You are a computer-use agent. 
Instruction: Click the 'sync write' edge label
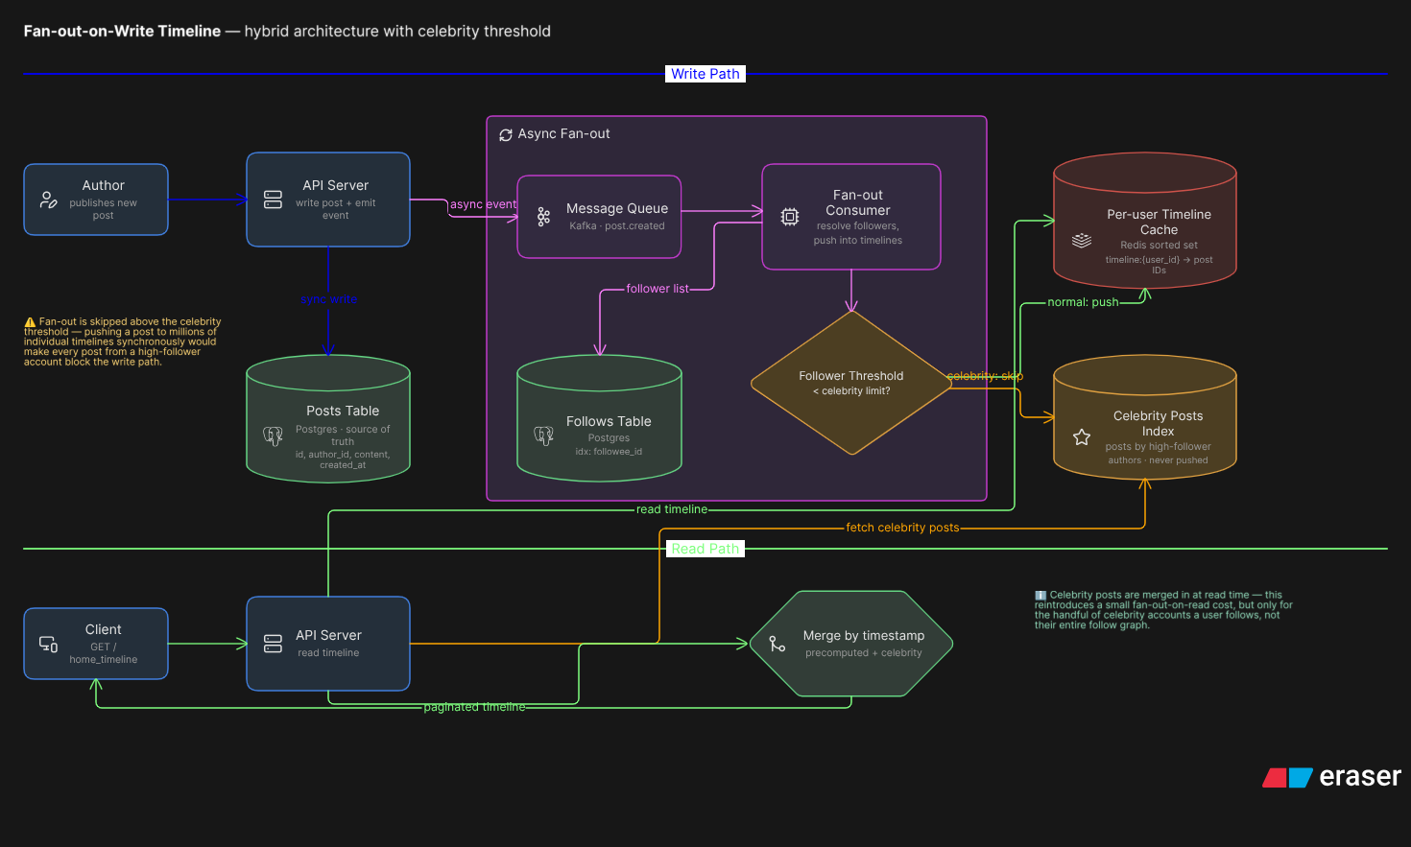point(328,299)
